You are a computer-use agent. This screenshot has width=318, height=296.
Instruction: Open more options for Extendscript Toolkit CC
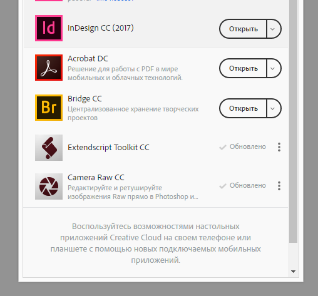279,147
